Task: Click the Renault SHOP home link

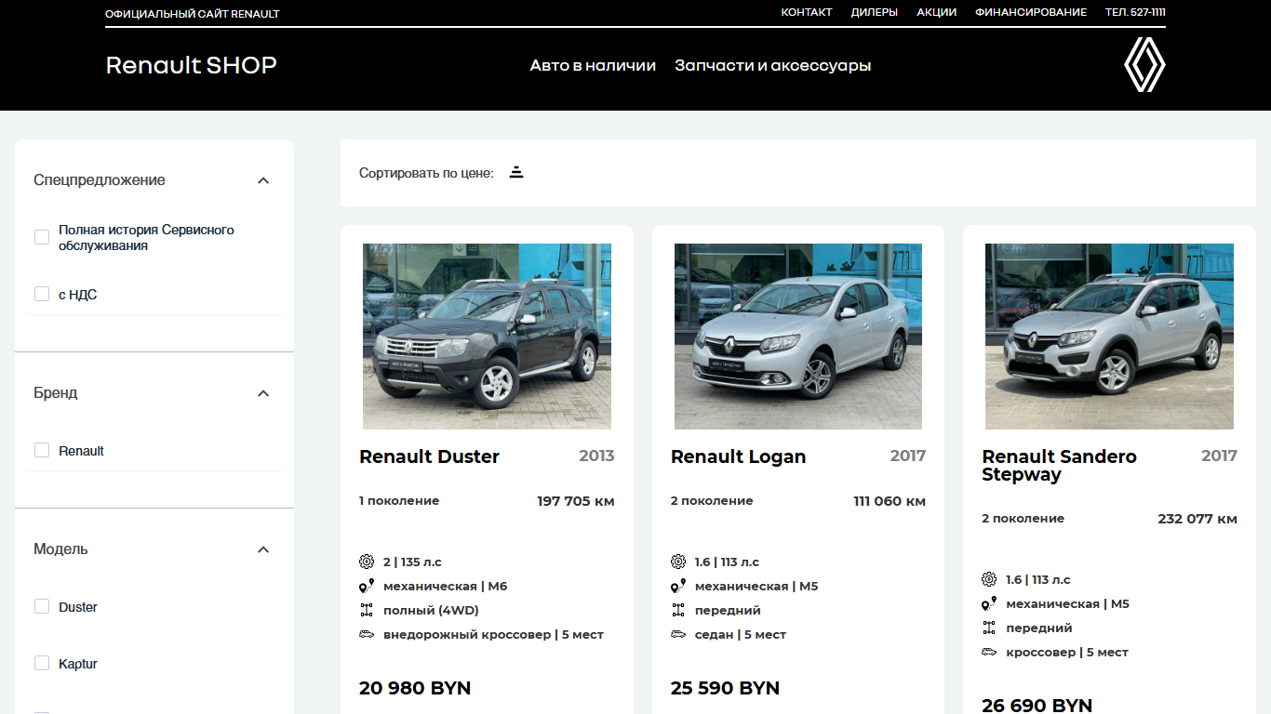Action: (x=192, y=65)
